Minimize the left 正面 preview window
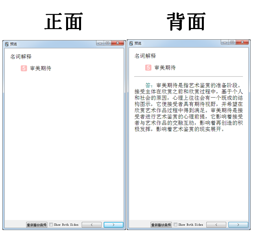 click(x=100, y=43)
